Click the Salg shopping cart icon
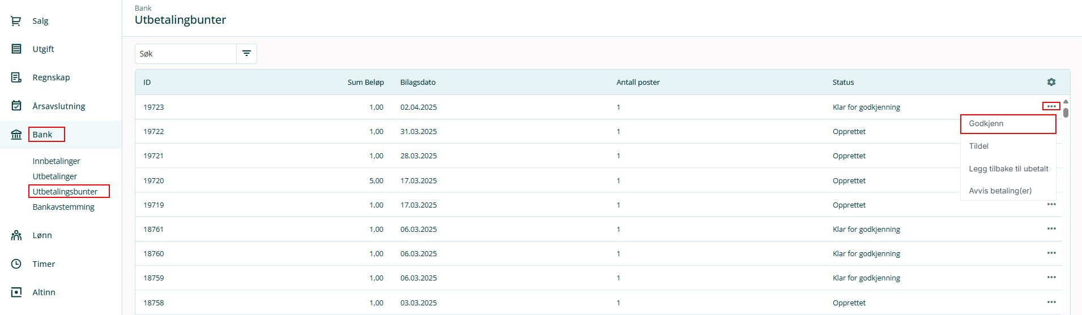The width and height of the screenshot is (1082, 315). 16,21
